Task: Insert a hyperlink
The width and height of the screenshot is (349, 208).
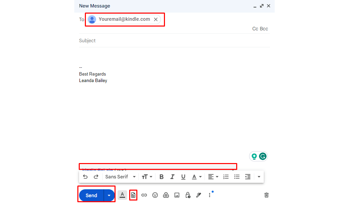Action: 144,195
